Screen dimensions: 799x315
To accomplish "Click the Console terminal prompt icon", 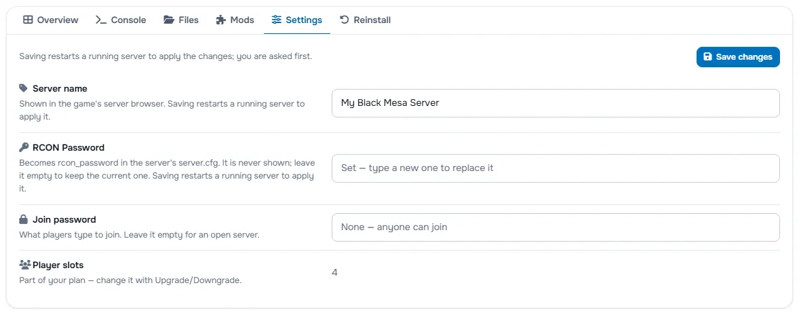I will pyautogui.click(x=101, y=20).
